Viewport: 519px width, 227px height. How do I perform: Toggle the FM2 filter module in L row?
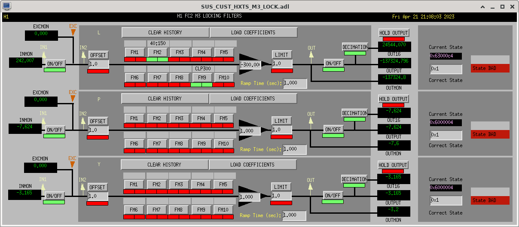pyautogui.click(x=157, y=52)
